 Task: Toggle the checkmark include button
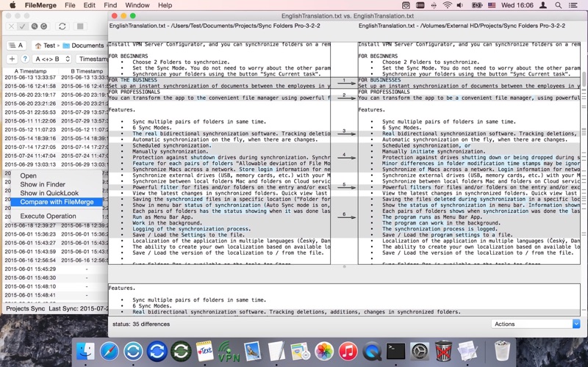(x=22, y=26)
